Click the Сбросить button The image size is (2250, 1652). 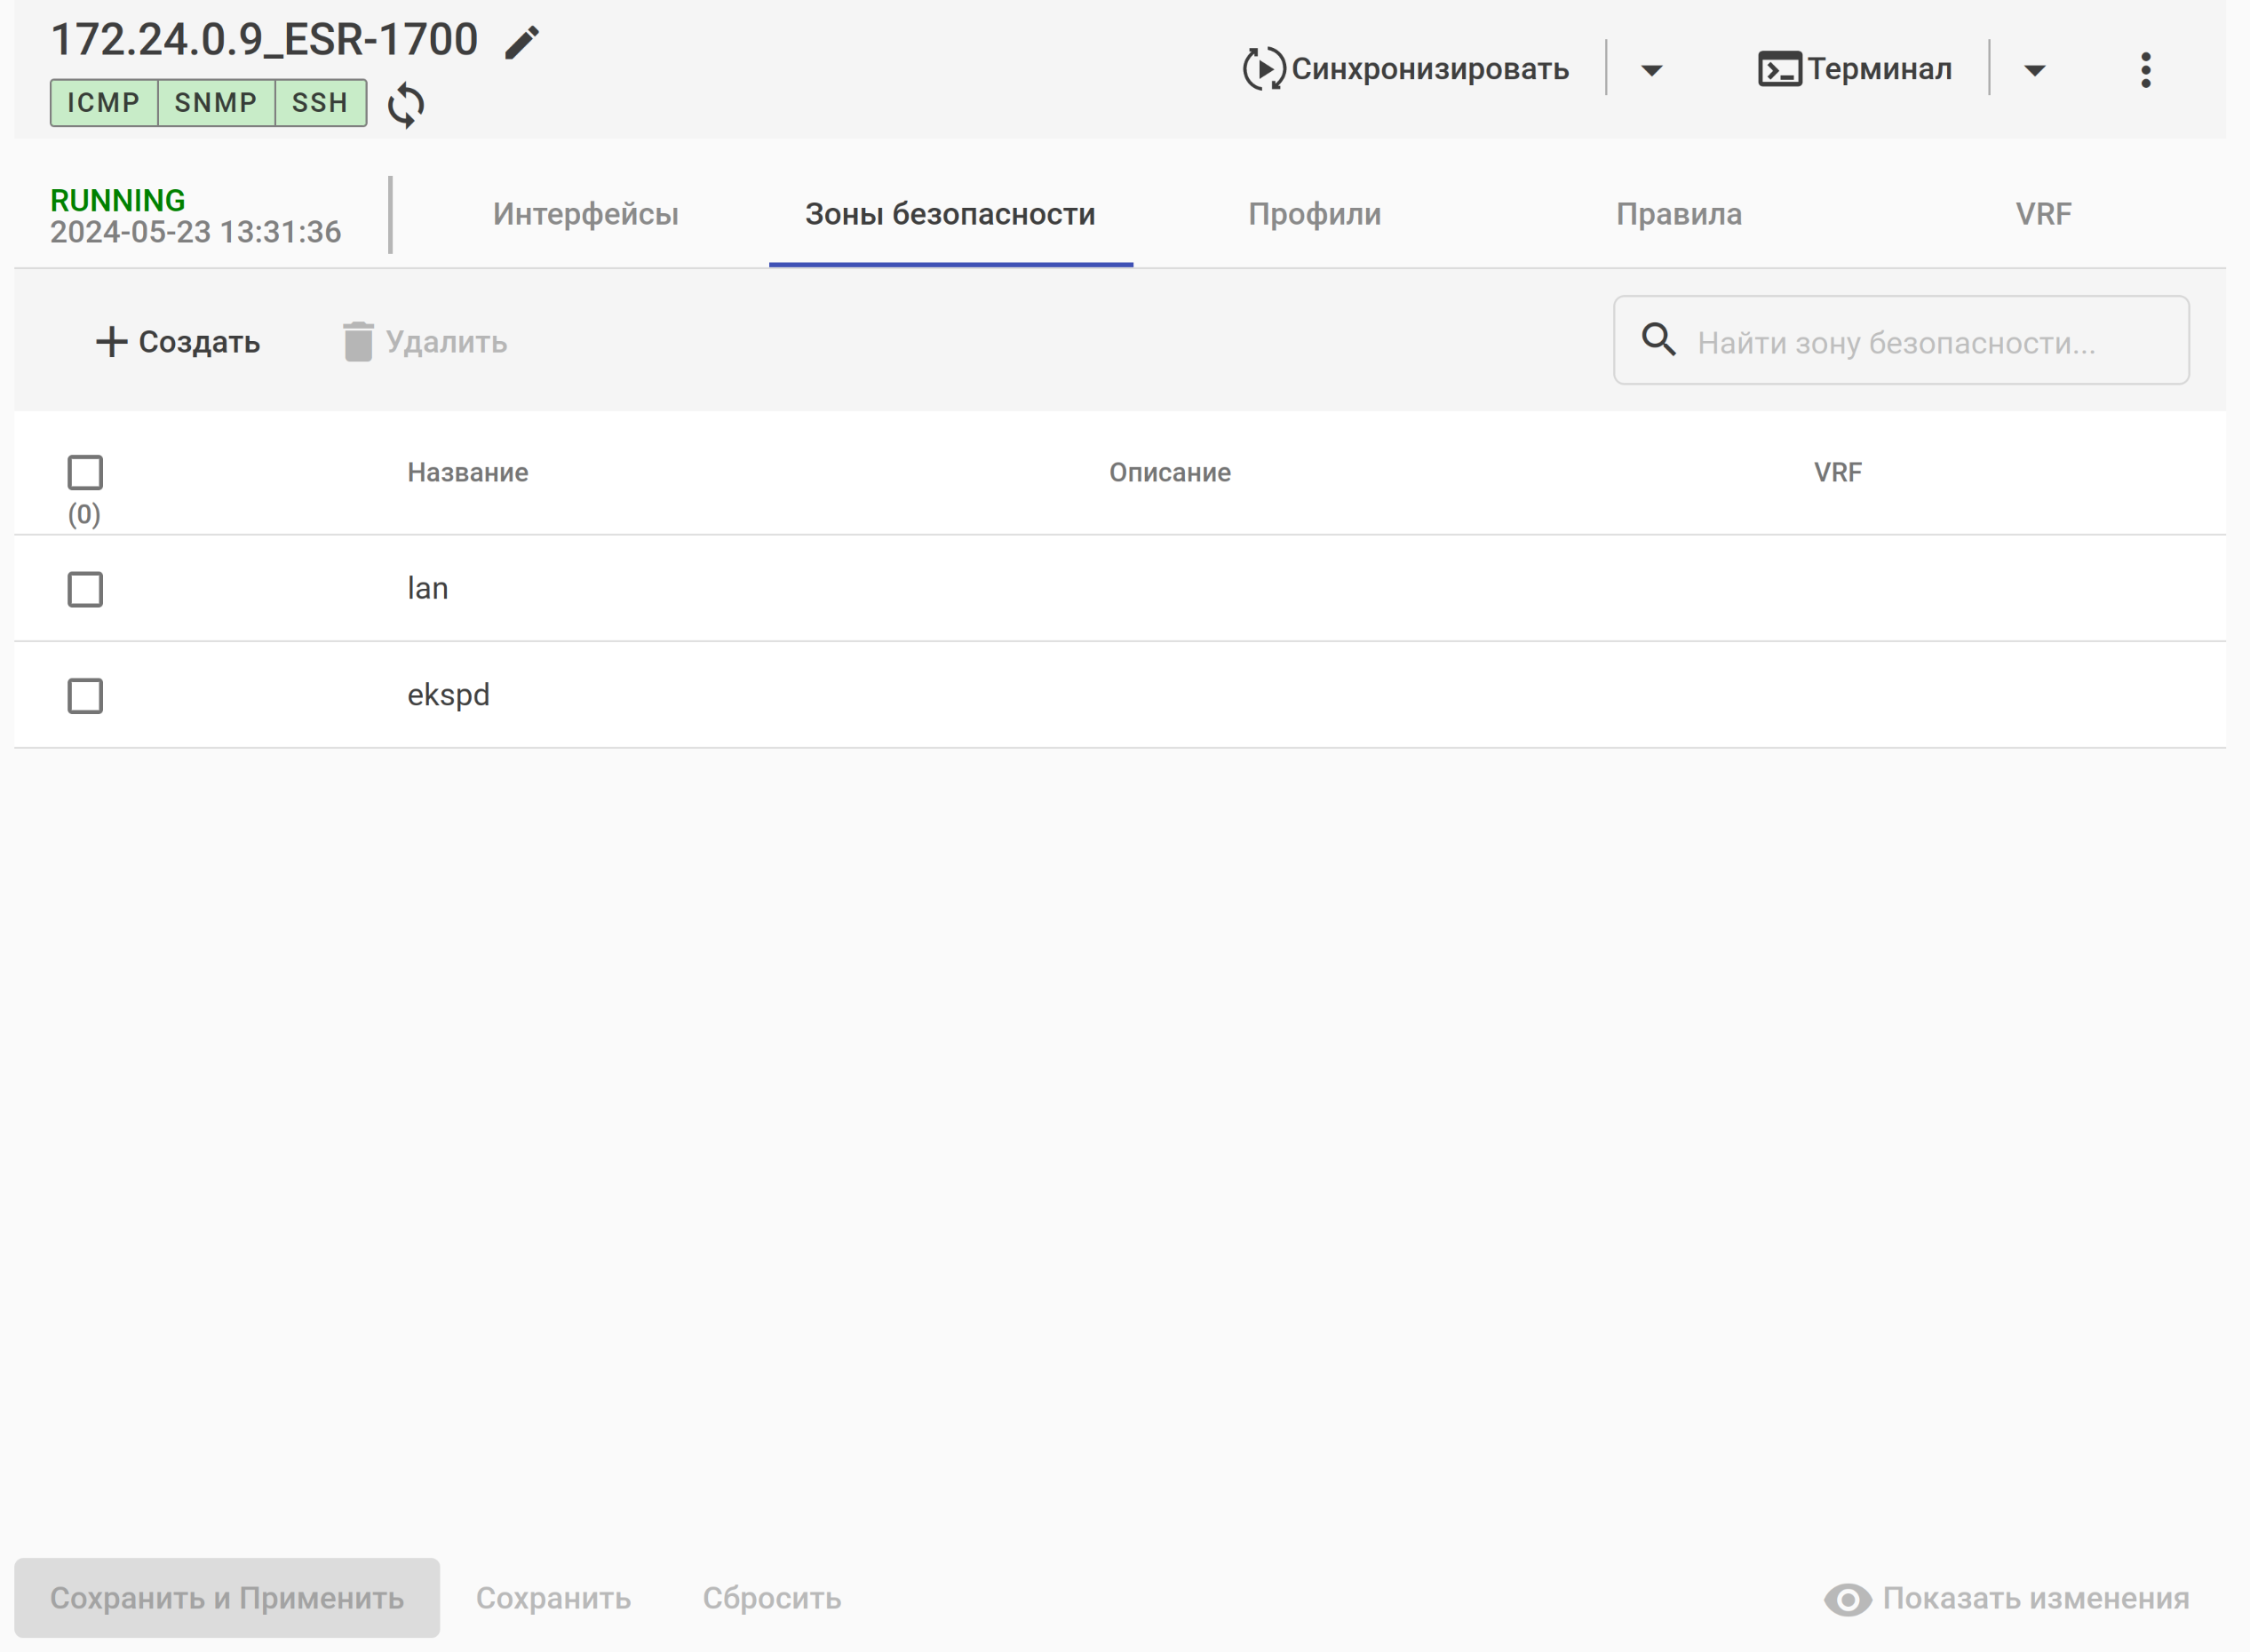tap(771, 1598)
